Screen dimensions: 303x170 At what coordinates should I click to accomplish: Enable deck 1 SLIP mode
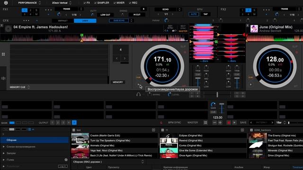(183, 47)
